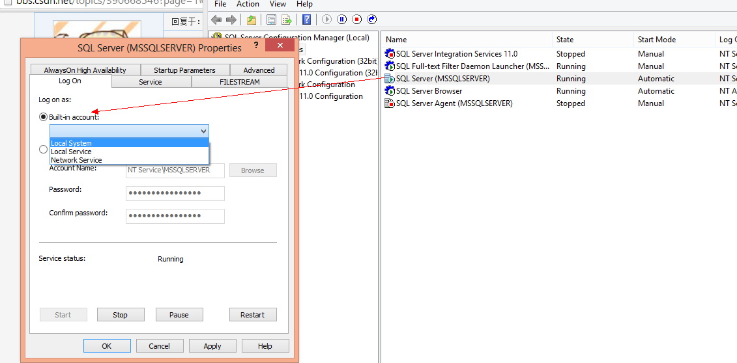
Task: Choose Local System from the dropdown list
Action: [129, 143]
